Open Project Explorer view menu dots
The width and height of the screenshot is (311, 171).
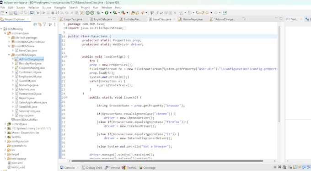click(55, 24)
